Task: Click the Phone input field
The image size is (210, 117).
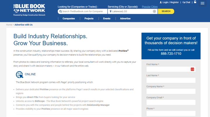Action: [x=171, y=113]
